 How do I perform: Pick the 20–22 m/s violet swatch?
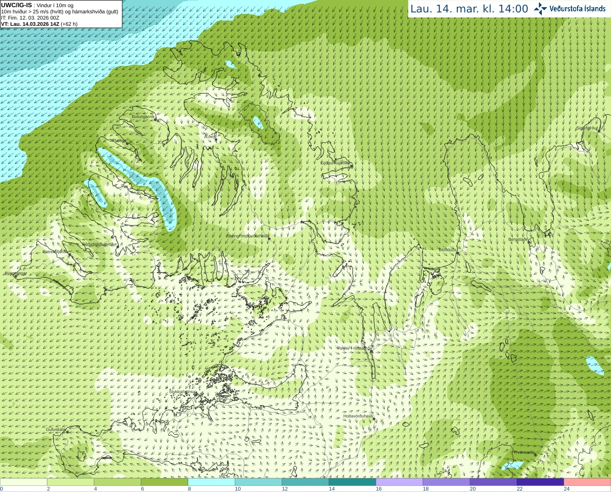pos(494,482)
